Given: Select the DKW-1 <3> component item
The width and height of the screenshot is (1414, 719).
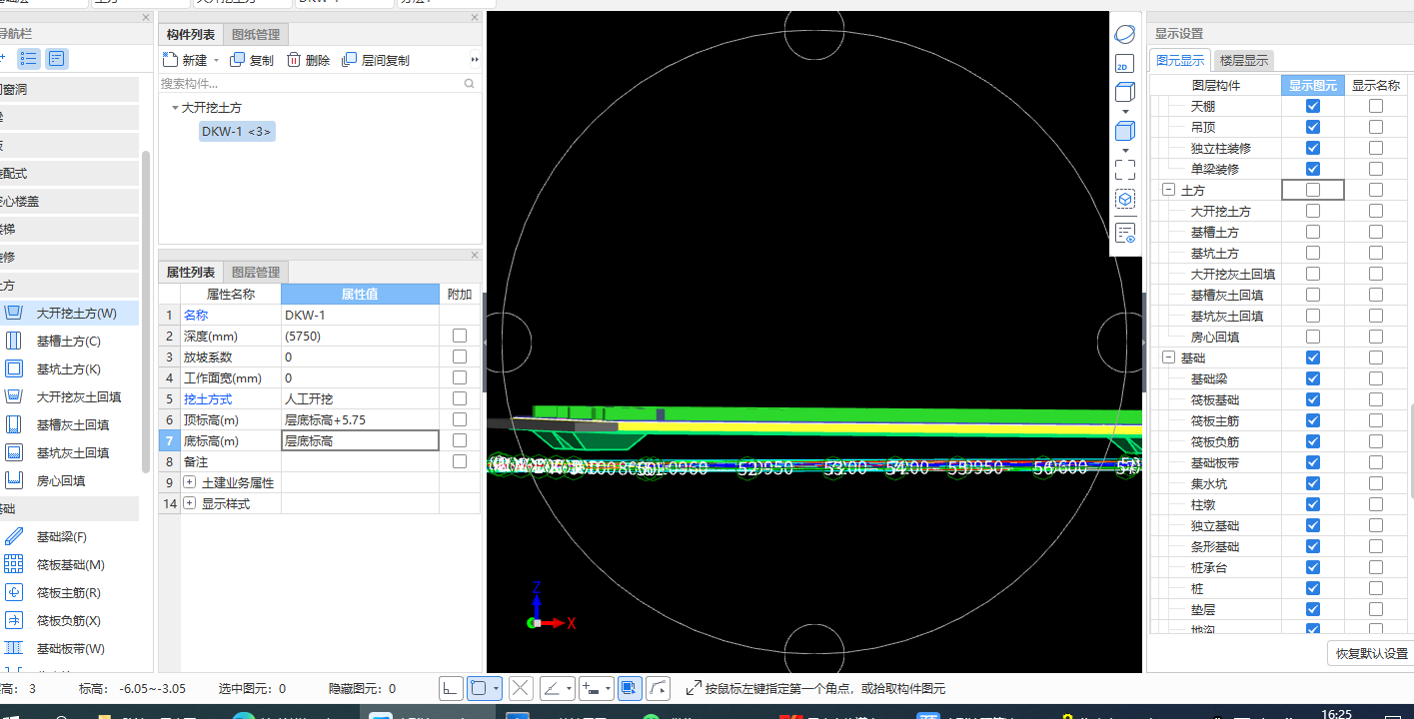Looking at the screenshot, I should click(237, 131).
